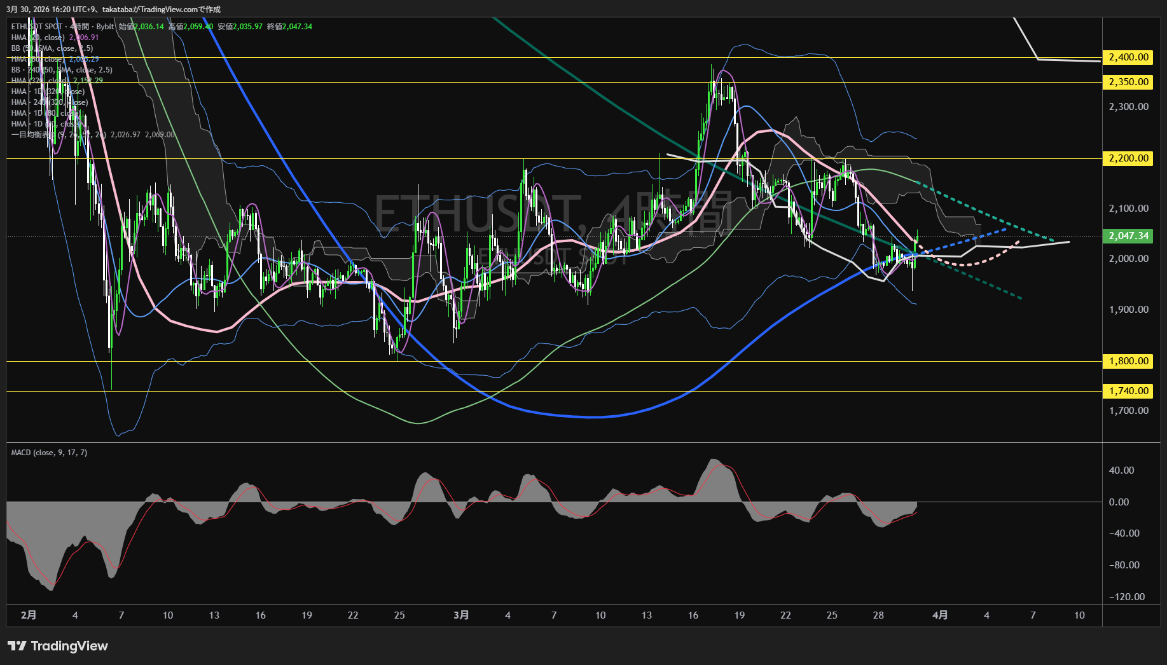This screenshot has height=665, width=1167.
Task: Select the HMA · 1D (320, close) legend
Action: [48, 92]
